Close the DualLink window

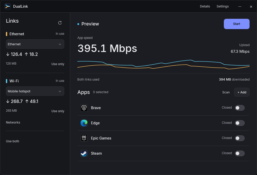(x=251, y=7)
